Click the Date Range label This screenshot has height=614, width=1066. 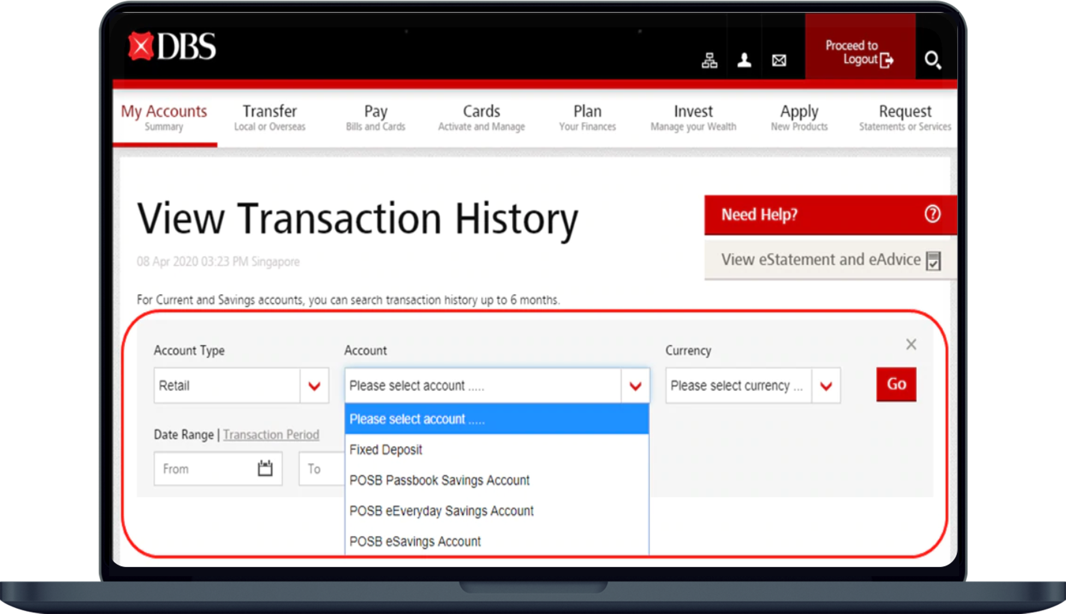[x=184, y=435]
